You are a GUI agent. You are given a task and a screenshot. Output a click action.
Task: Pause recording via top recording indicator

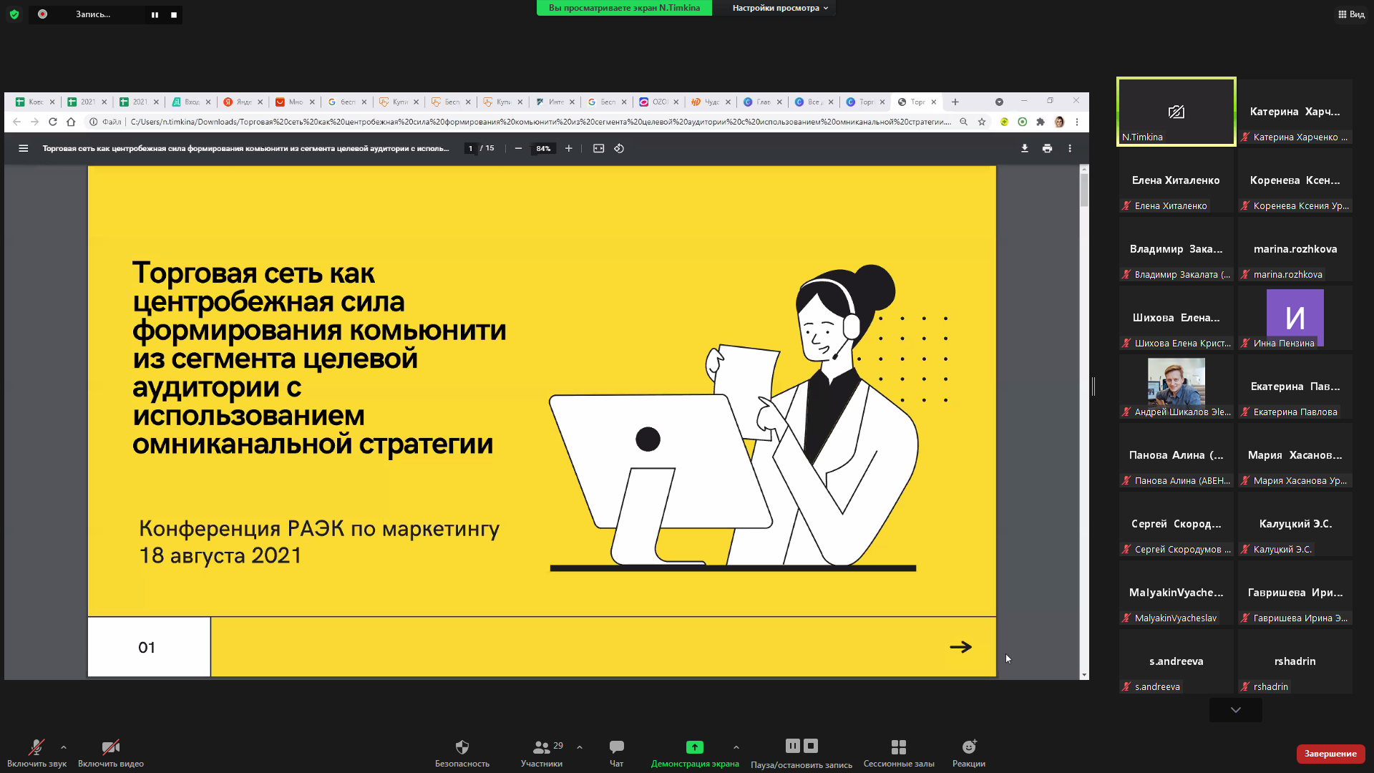155,14
